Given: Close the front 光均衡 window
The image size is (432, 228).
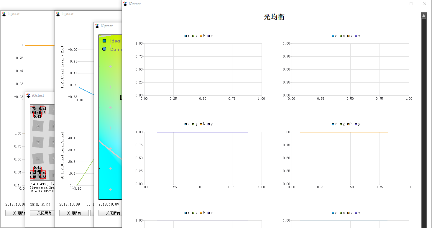Looking at the screenshot, I should (x=424, y=4).
